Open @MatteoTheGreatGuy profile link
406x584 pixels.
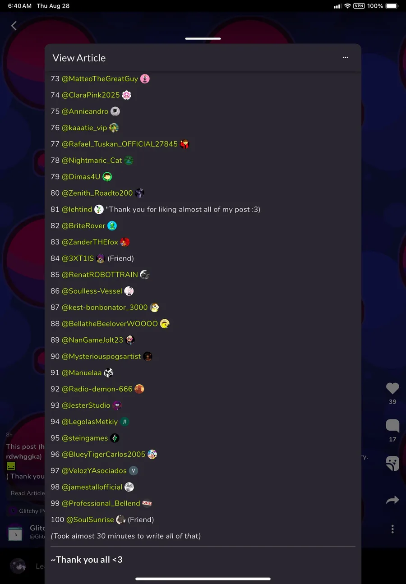[x=100, y=78]
